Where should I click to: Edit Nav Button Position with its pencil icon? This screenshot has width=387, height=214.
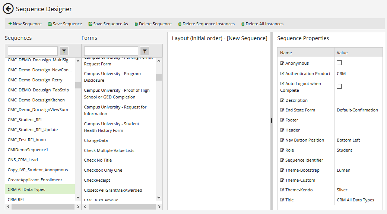[x=282, y=140]
